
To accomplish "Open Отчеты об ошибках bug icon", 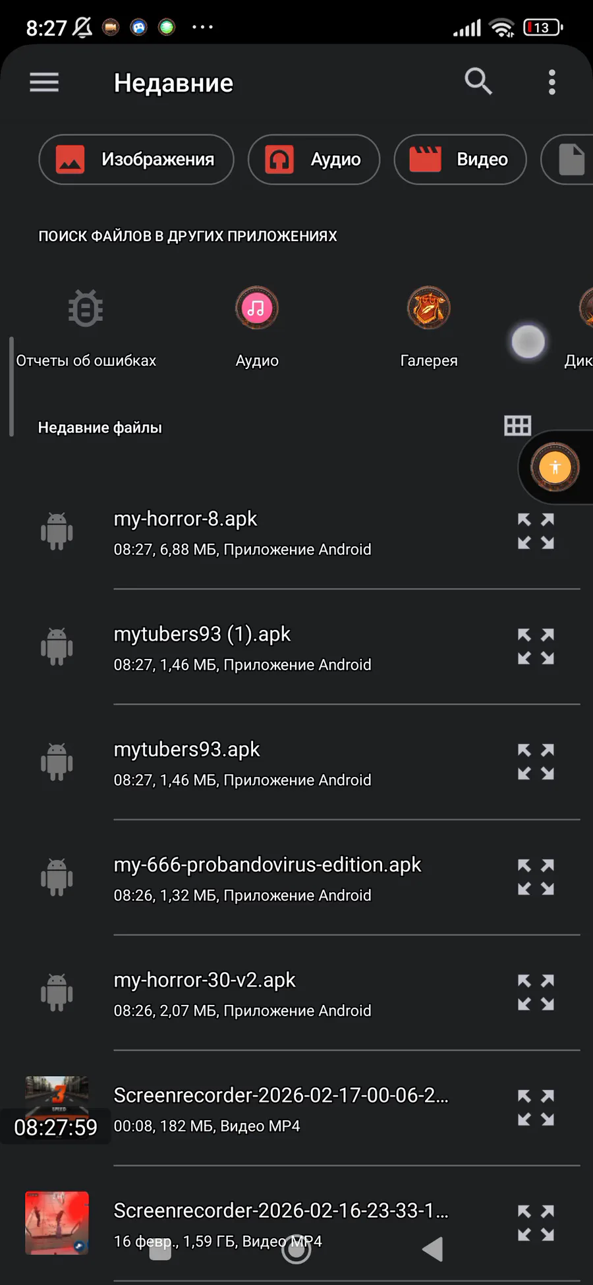I will coord(86,308).
